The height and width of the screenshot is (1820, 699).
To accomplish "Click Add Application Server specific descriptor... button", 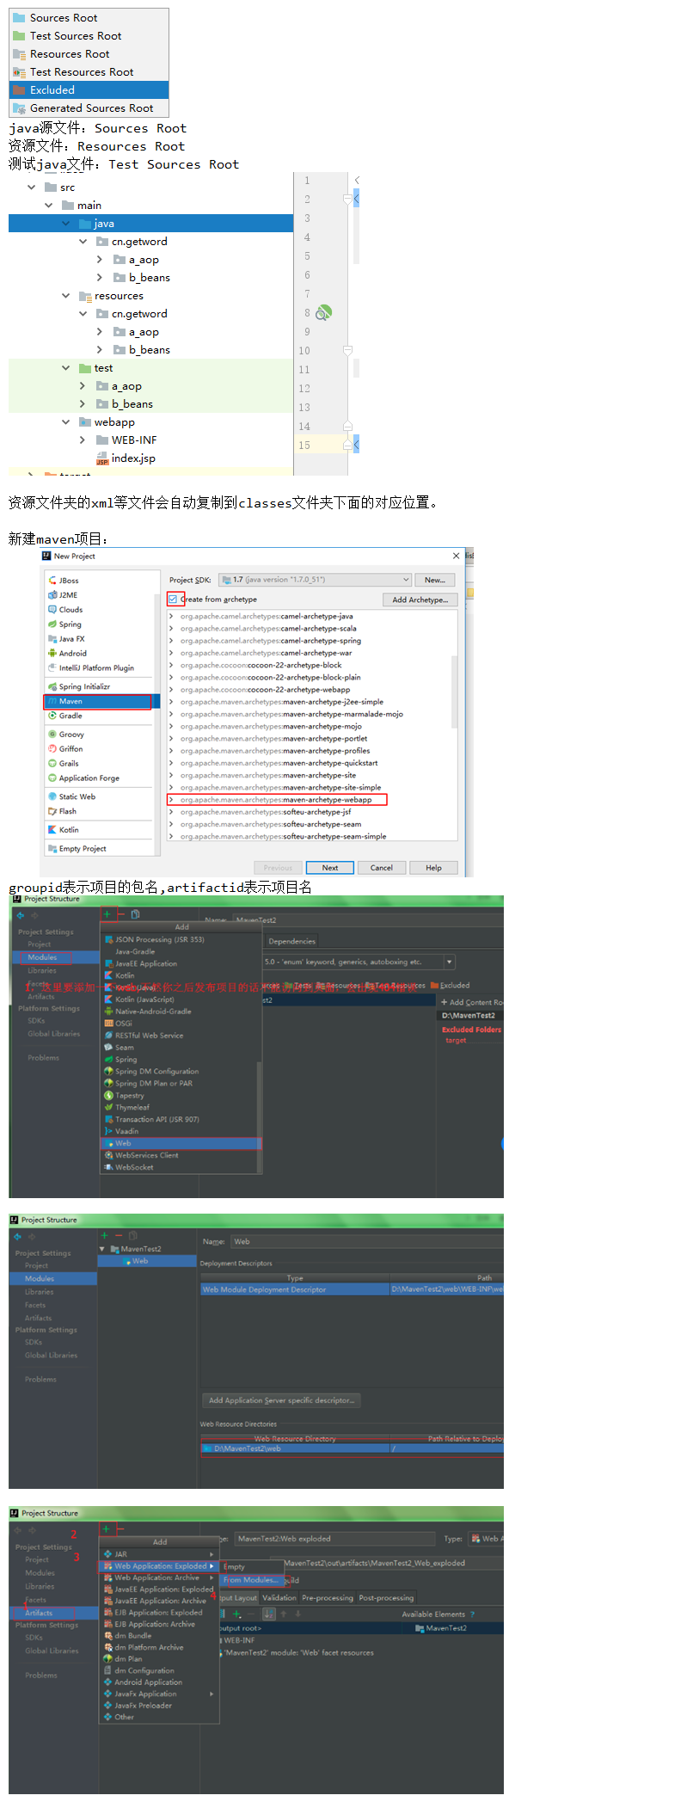I will tap(281, 1400).
